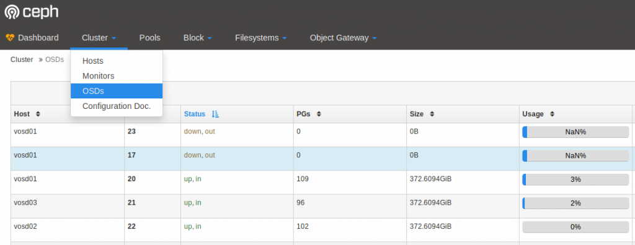Click the 3% usage bar
The image size is (635, 245).
(575, 179)
